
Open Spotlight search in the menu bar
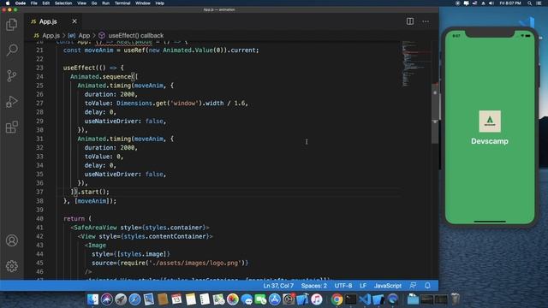tap(530, 3)
